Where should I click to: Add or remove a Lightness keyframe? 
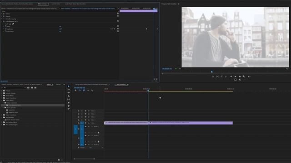tap(113, 29)
